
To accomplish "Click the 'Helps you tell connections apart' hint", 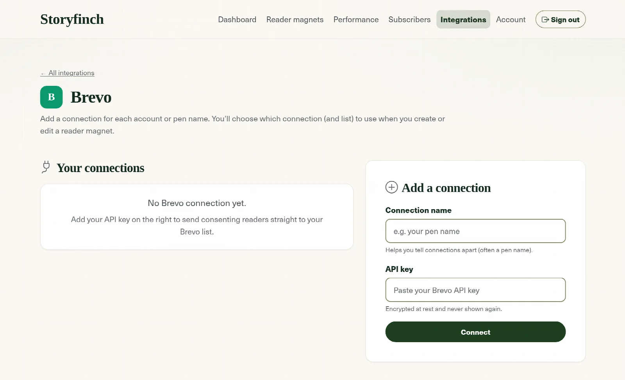I will tap(459, 250).
